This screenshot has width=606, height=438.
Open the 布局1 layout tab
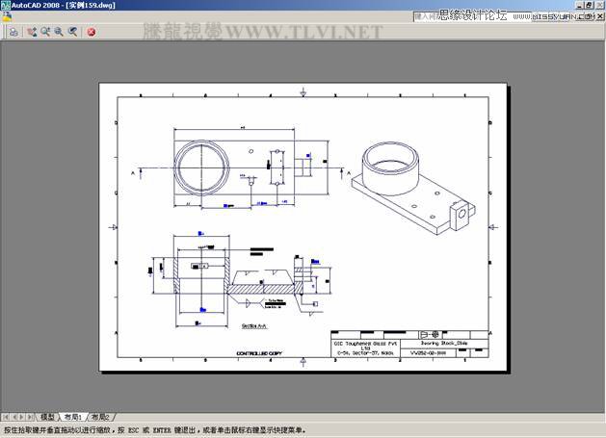pos(73,417)
